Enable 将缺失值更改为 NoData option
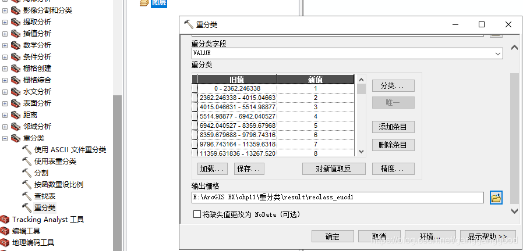523x251 pixels. coord(197,214)
